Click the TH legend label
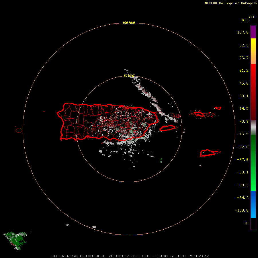This screenshot has width=258, height=258. tap(246, 223)
